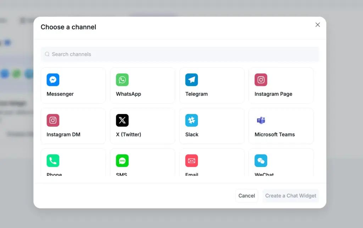
Task: Click the Slack label text
Action: pos(192,135)
